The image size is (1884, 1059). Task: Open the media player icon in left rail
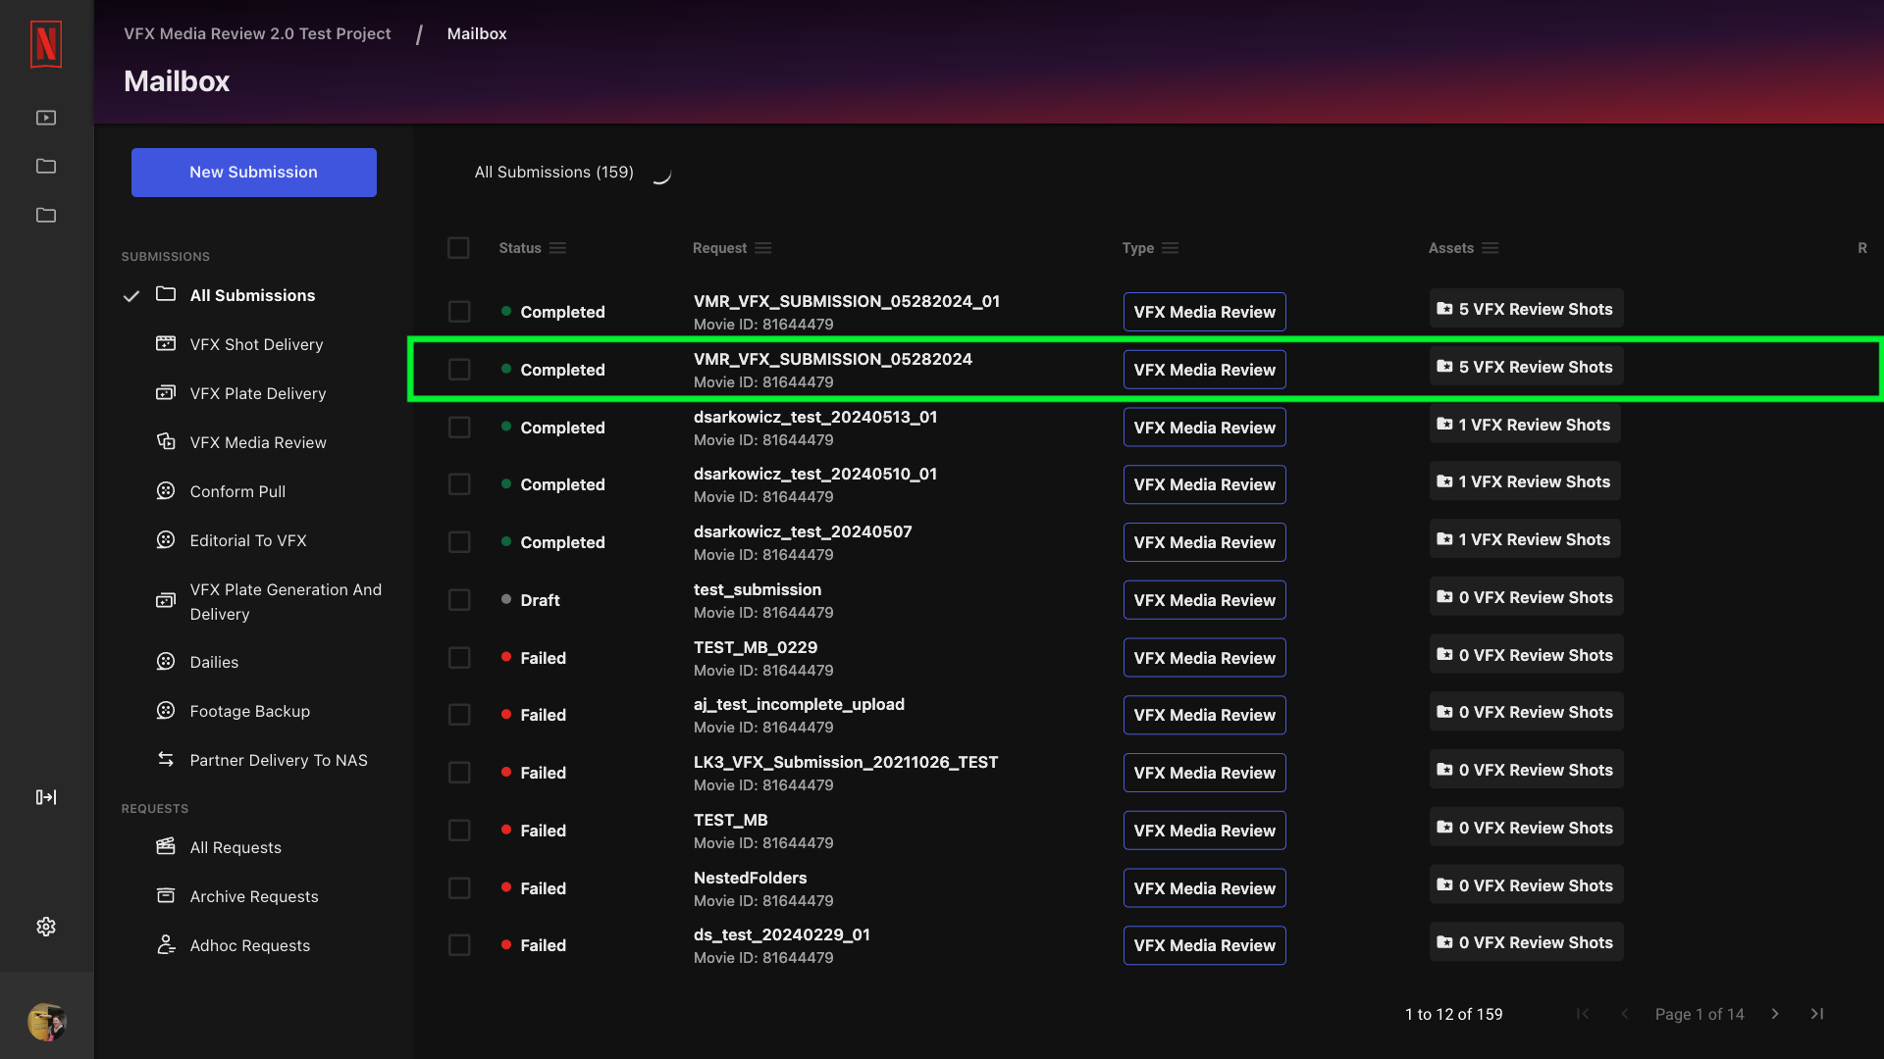(x=46, y=118)
